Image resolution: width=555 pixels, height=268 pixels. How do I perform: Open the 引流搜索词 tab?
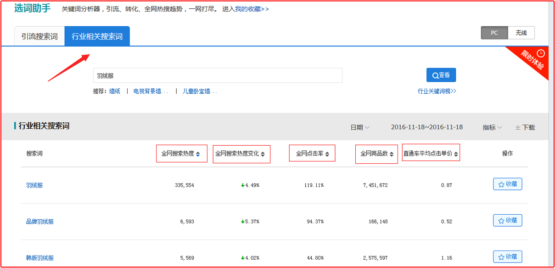pyautogui.click(x=39, y=36)
